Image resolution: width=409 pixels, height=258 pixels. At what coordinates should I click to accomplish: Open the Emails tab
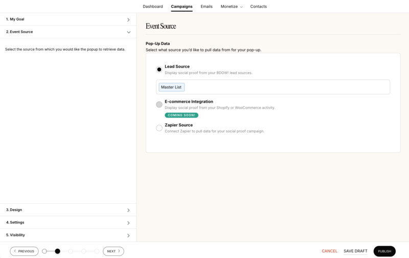click(x=207, y=7)
